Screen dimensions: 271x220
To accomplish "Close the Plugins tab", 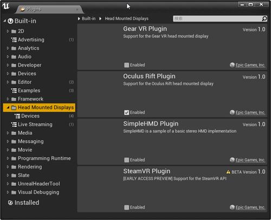I will 78,9.
